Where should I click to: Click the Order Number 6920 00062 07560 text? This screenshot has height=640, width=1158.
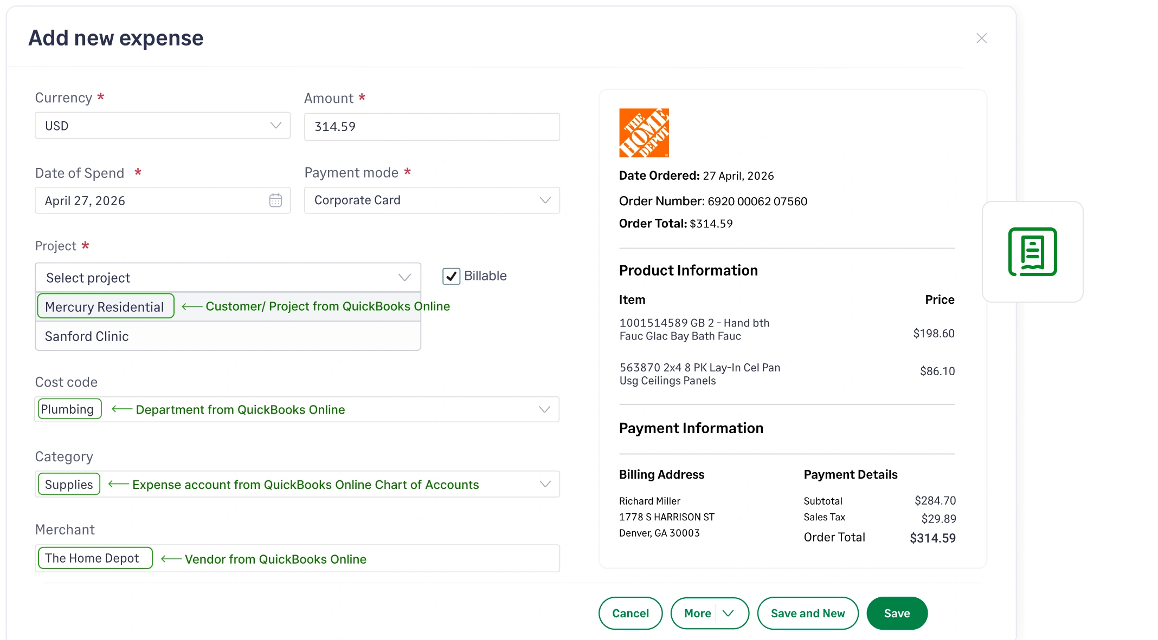click(713, 201)
